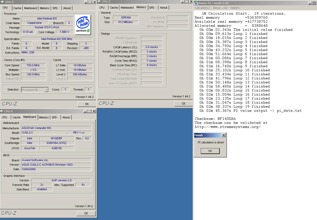Open the Help(H) menu in Super PI
The height and width of the screenshot is (220, 317).
[x=235, y=8]
